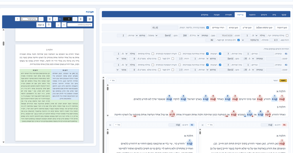Click the טען גמרא button
Viewport: 293px width, 153px height.
pyautogui.click(x=233, y=27)
